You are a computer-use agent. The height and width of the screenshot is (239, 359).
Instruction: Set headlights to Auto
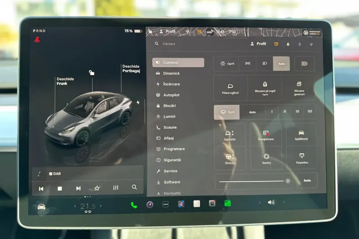[281, 63]
